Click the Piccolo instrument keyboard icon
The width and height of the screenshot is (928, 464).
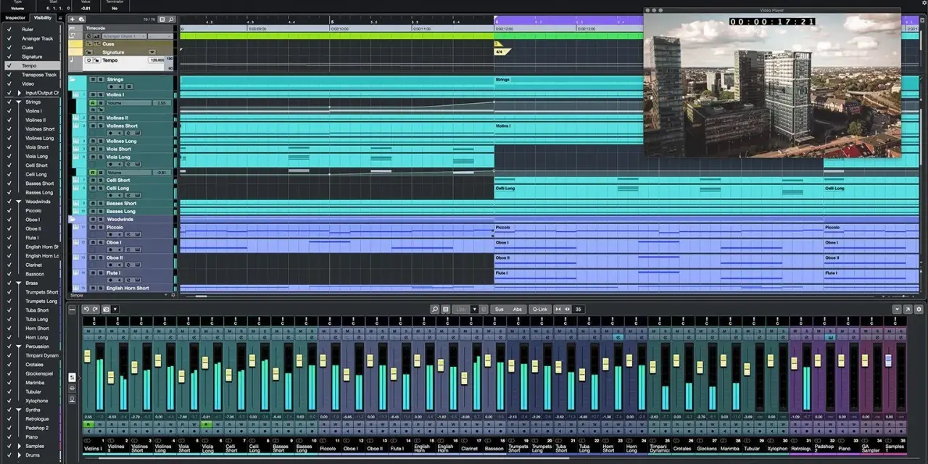click(x=75, y=227)
